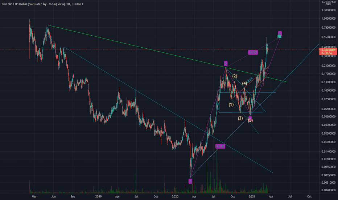Image resolution: width=338 pixels, height=200 pixels.
Task: Click the Bluzelle / US Dollar chart title
Action: pyautogui.click(x=42, y=4)
